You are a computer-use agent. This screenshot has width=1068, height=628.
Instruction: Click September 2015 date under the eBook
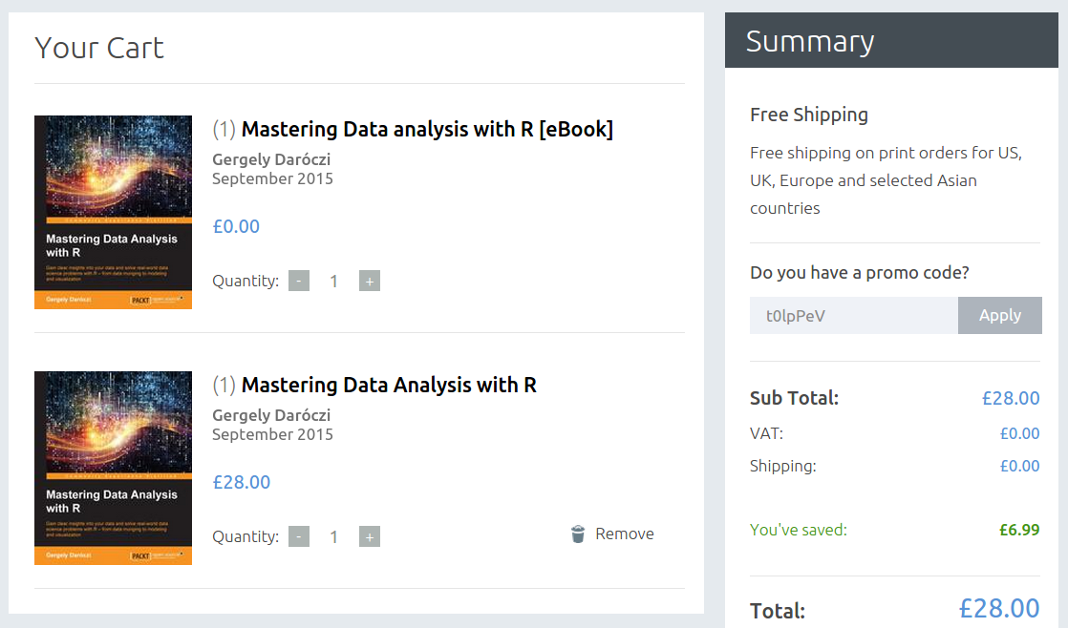point(272,178)
